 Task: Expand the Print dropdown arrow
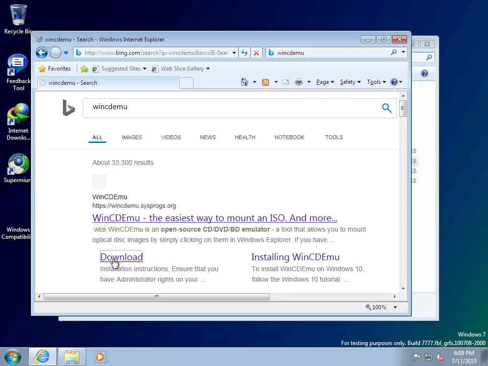[x=309, y=82]
